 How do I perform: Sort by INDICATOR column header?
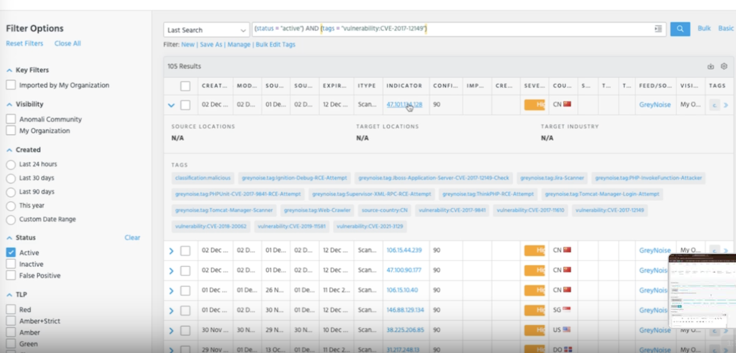click(x=404, y=86)
